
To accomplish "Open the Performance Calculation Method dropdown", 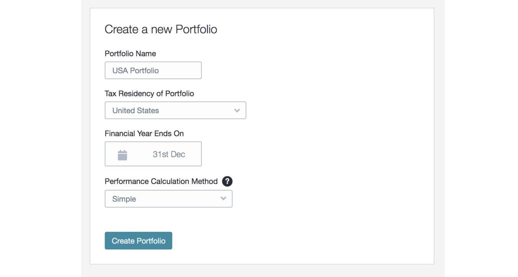I will [x=168, y=199].
